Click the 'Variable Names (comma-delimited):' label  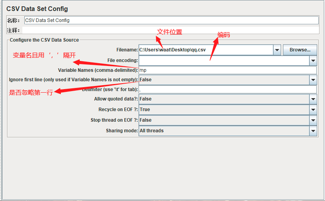98,70
